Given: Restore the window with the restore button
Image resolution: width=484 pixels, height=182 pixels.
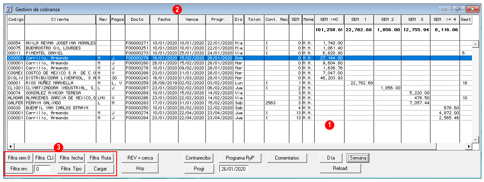Looking at the screenshot, I should click(458, 9).
